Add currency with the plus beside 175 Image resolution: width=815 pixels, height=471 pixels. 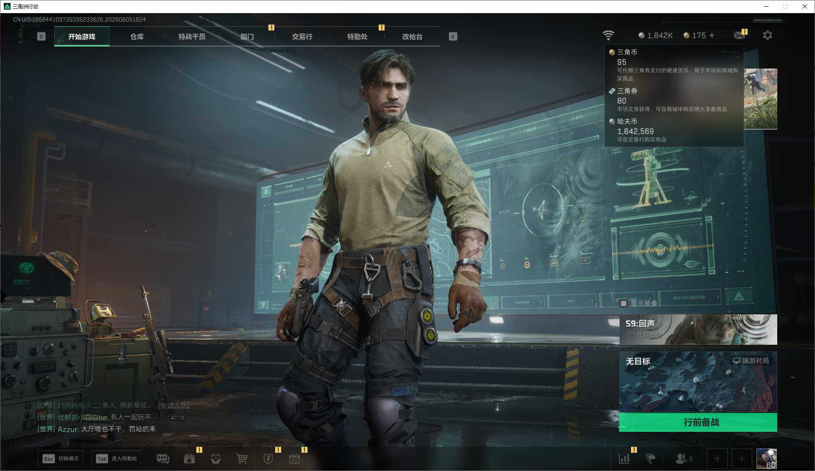tap(712, 36)
